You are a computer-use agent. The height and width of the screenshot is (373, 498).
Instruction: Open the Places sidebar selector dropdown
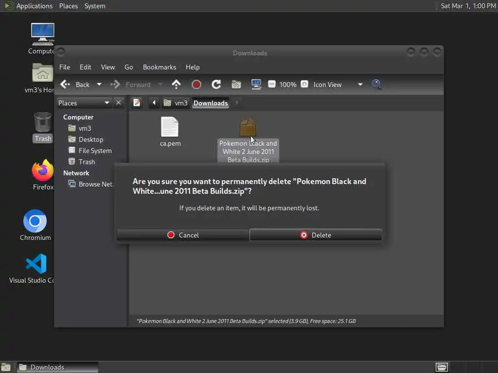[x=84, y=103]
